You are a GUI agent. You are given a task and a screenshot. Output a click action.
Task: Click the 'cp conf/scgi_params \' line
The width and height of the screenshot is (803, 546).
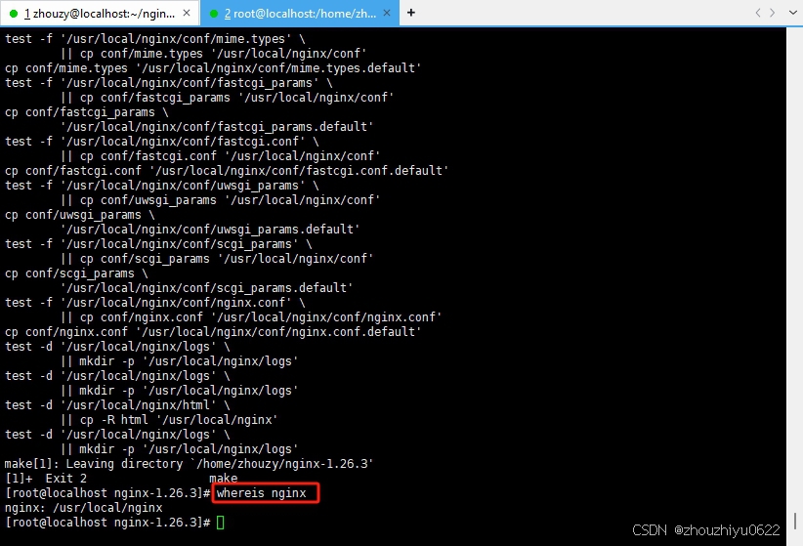[76, 273]
